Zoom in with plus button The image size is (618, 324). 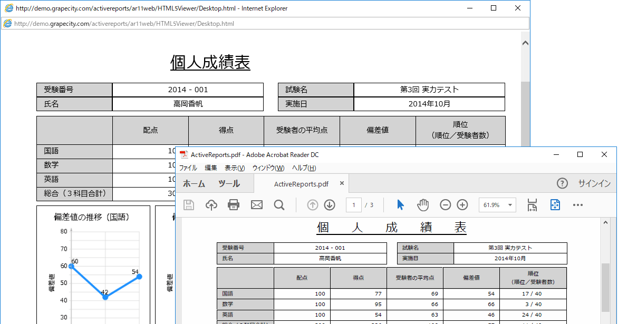coord(462,205)
